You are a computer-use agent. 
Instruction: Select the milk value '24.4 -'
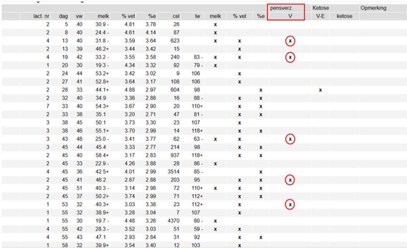point(102,33)
